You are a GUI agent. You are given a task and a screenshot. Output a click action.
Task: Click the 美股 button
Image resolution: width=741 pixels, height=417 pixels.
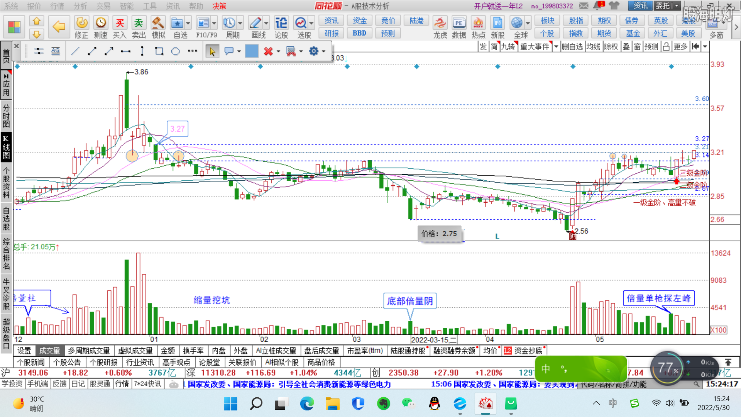click(x=688, y=33)
